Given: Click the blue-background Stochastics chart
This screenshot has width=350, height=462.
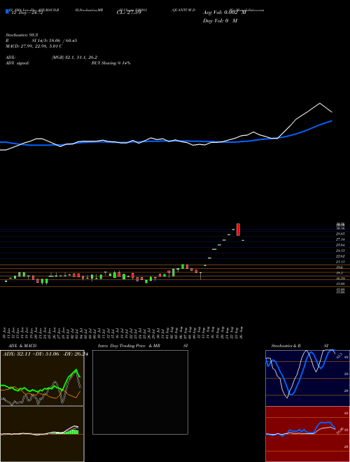Looking at the screenshot, I should tap(307, 378).
